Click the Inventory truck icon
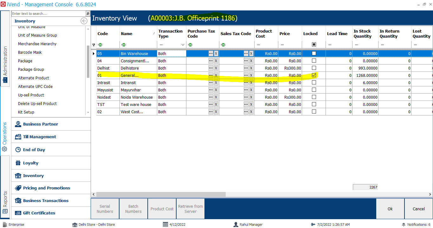The width and height of the screenshot is (433, 228). [18, 176]
